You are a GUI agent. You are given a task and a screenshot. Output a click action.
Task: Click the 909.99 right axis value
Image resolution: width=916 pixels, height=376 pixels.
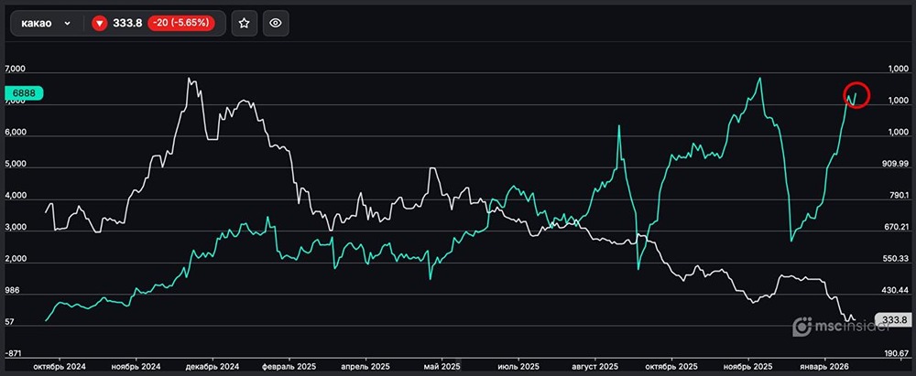pyautogui.click(x=893, y=164)
